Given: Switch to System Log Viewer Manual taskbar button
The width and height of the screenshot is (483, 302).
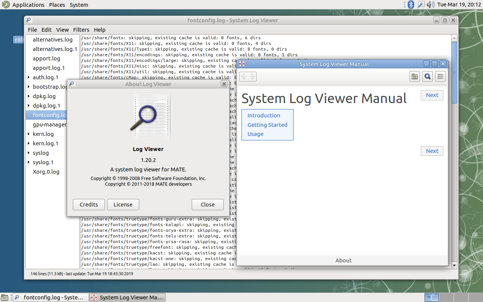Looking at the screenshot, I should [128, 297].
